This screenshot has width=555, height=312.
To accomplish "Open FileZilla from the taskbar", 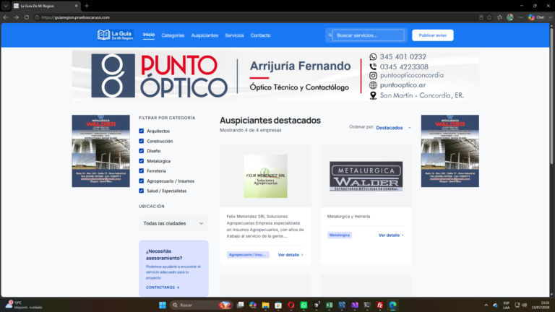I will [x=380, y=305].
